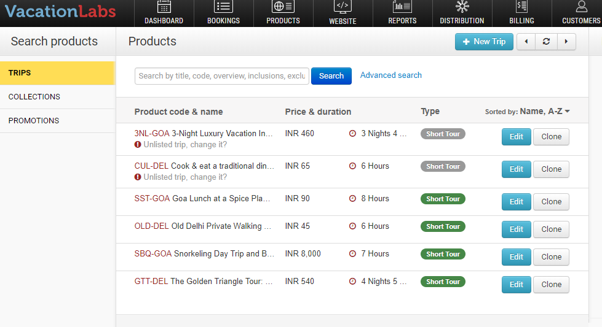The height and width of the screenshot is (327, 602).
Task: Open the Customers person icon
Action: tap(581, 7)
